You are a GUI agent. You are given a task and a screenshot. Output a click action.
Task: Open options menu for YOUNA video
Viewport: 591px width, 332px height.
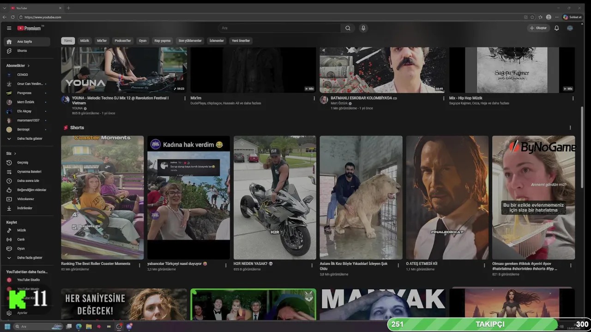click(x=185, y=98)
